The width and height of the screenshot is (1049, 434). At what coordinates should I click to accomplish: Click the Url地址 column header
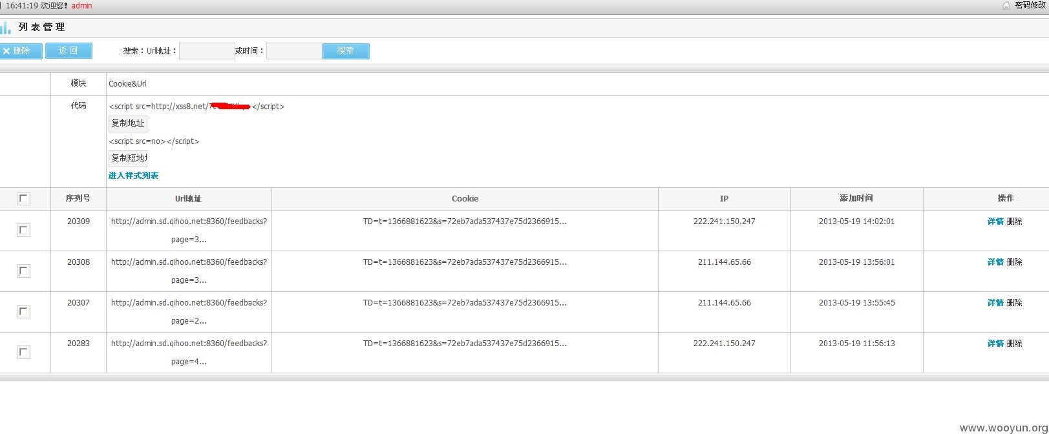tap(188, 199)
